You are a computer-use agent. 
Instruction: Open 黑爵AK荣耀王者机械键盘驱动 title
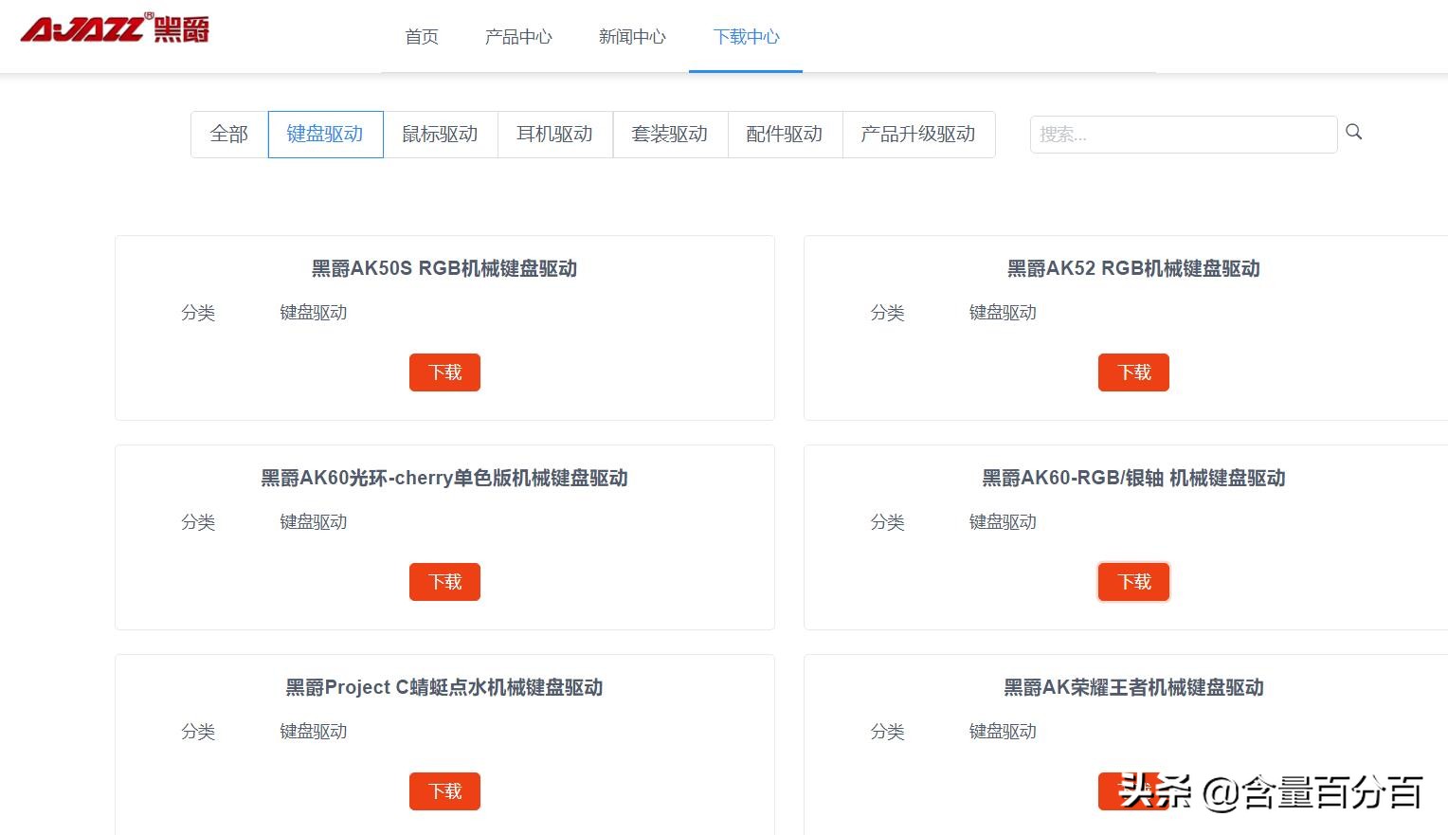pos(1133,687)
